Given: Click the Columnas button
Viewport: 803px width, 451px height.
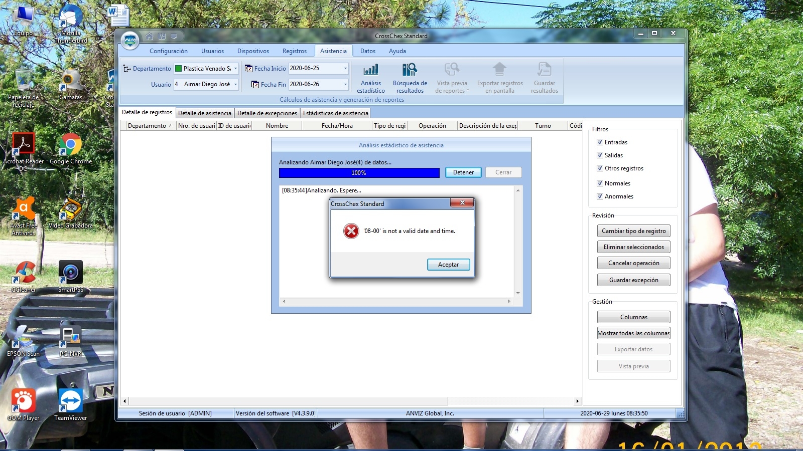Looking at the screenshot, I should 634,317.
